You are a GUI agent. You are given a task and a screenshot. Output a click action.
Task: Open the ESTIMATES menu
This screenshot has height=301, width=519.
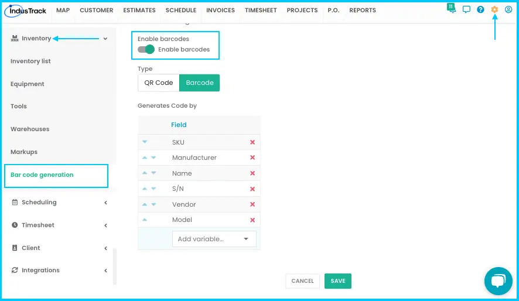139,11
